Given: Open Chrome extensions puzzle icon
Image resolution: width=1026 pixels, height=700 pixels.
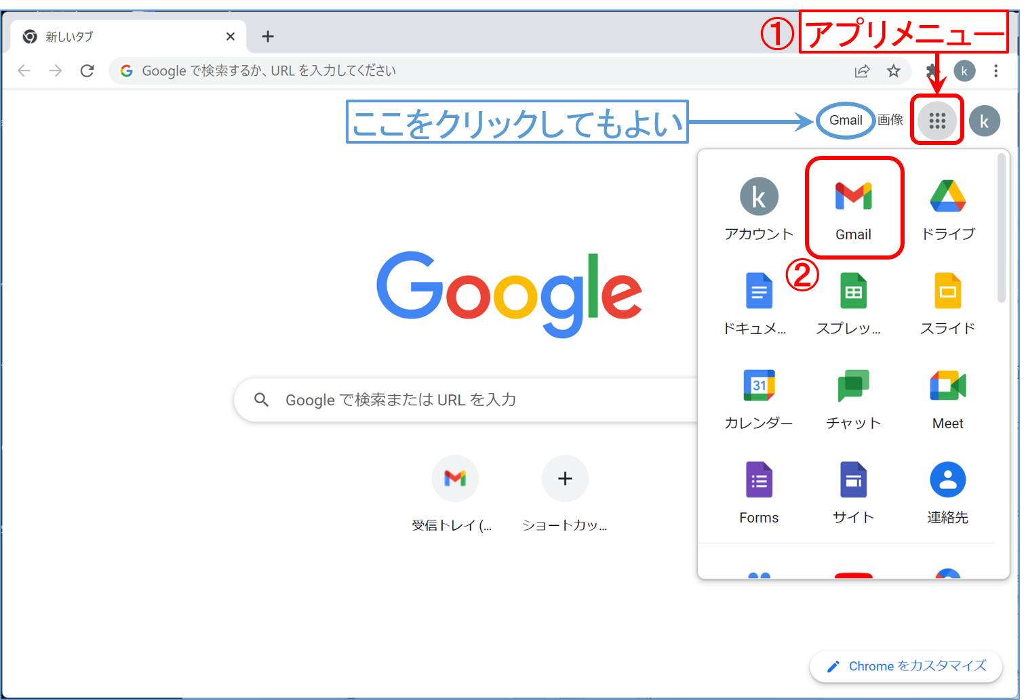Looking at the screenshot, I should (933, 70).
